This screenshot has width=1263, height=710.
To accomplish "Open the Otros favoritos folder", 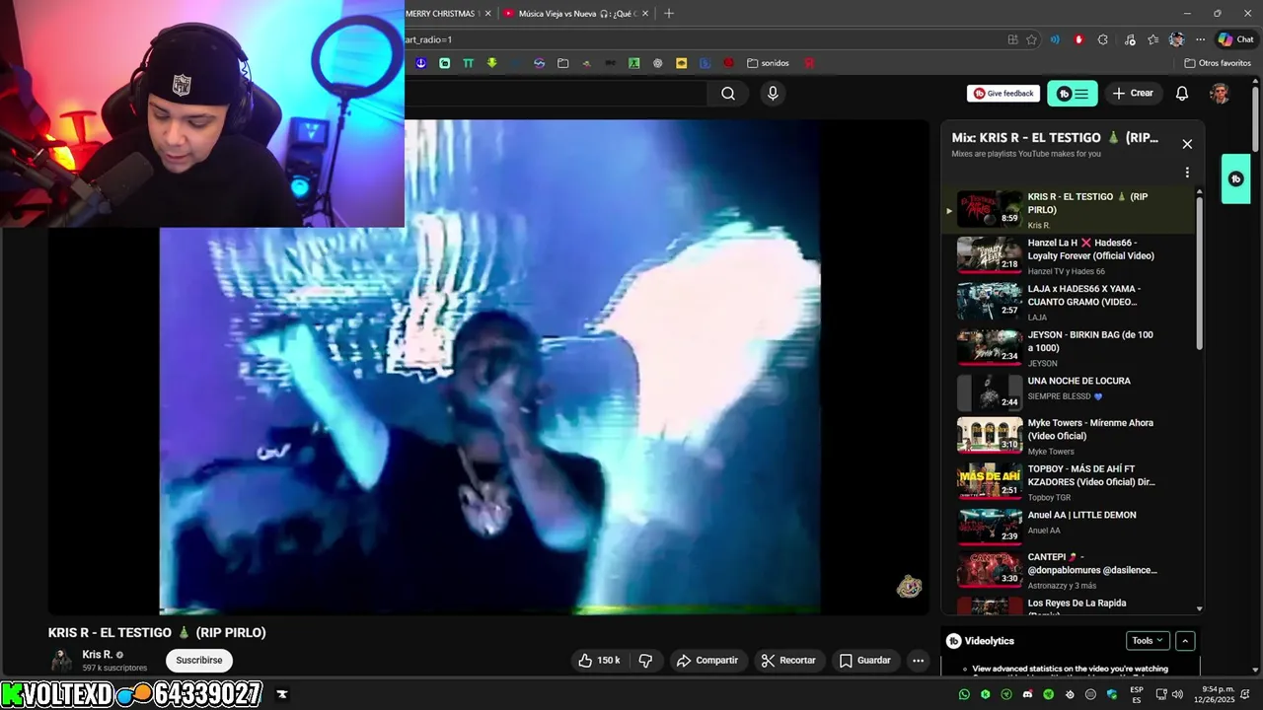I will coord(1218,63).
